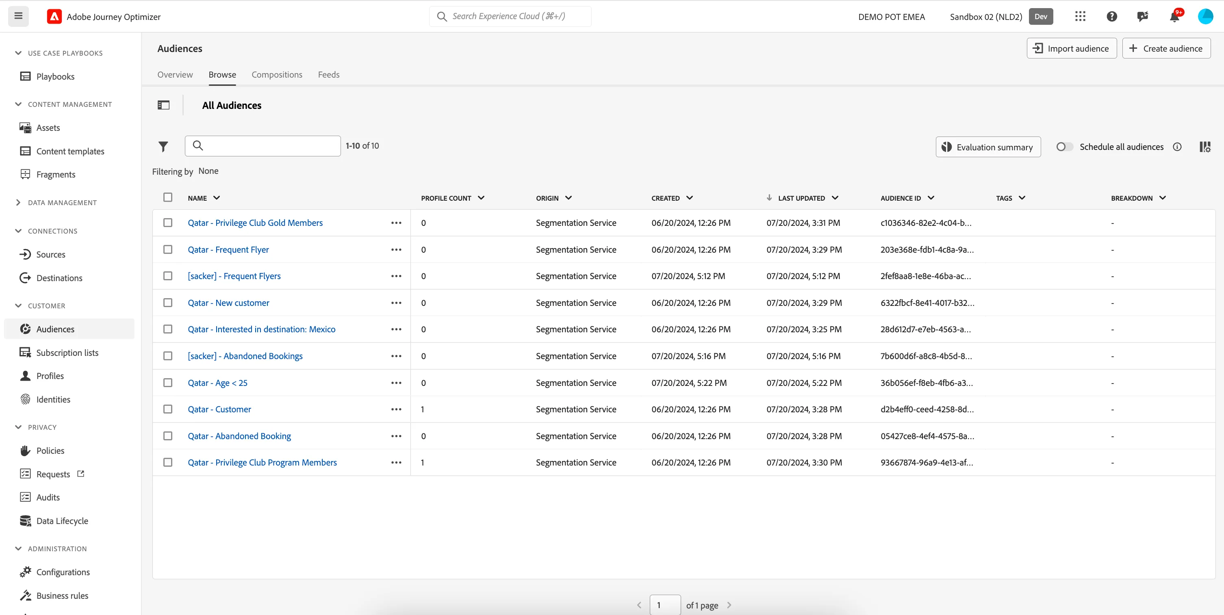Click the audience search field
This screenshot has height=615, width=1224.
pyautogui.click(x=263, y=146)
